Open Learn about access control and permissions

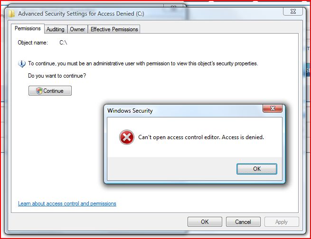67,204
